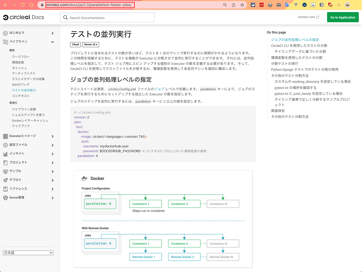Image resolution: width=362 pixels, height=272 pixels.
Task: Click the はじめよう play icon
Action: pyautogui.click(x=5, y=33)
